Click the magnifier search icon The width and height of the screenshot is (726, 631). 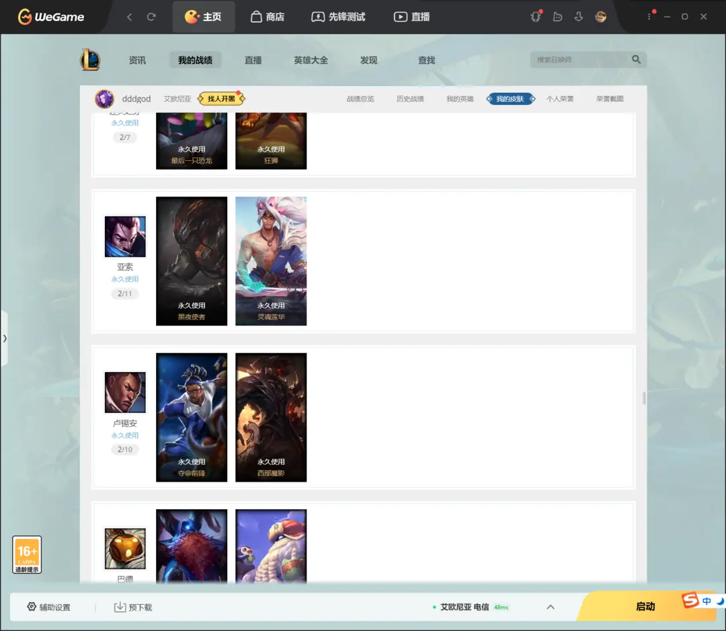click(637, 59)
